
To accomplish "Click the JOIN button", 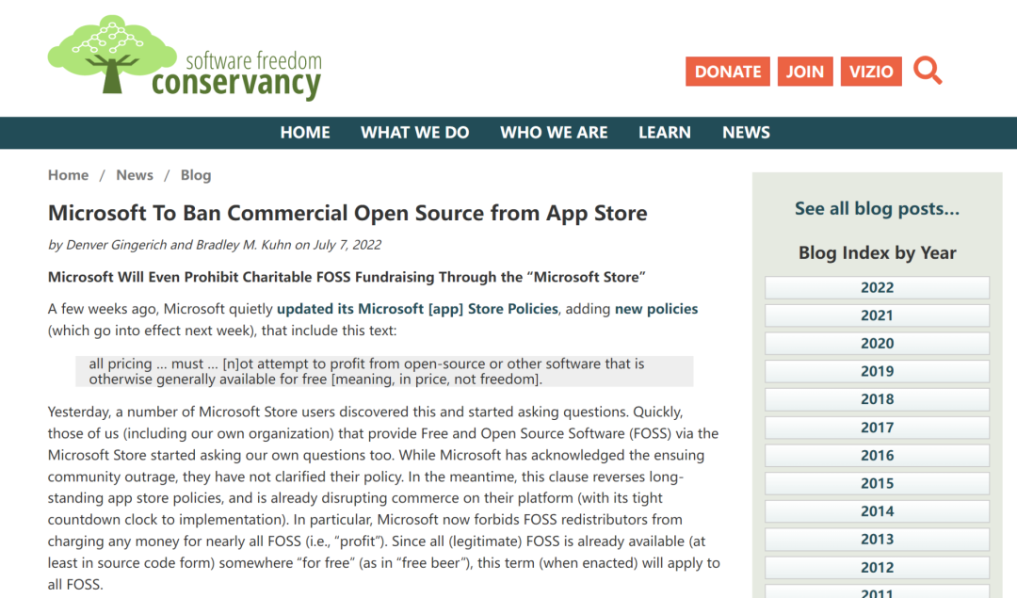I will tap(805, 72).
